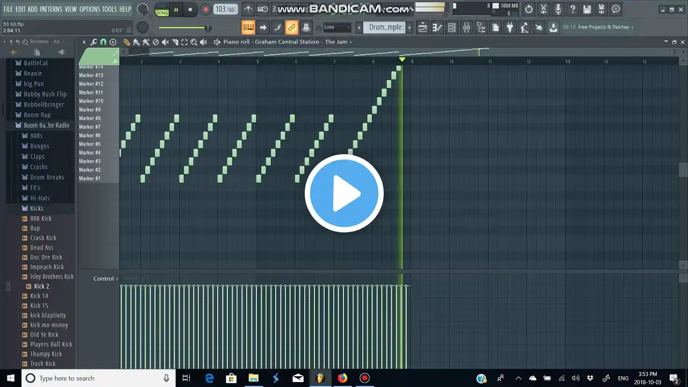Open the Drum pattern selector
This screenshot has width=688, height=387.
(x=384, y=27)
